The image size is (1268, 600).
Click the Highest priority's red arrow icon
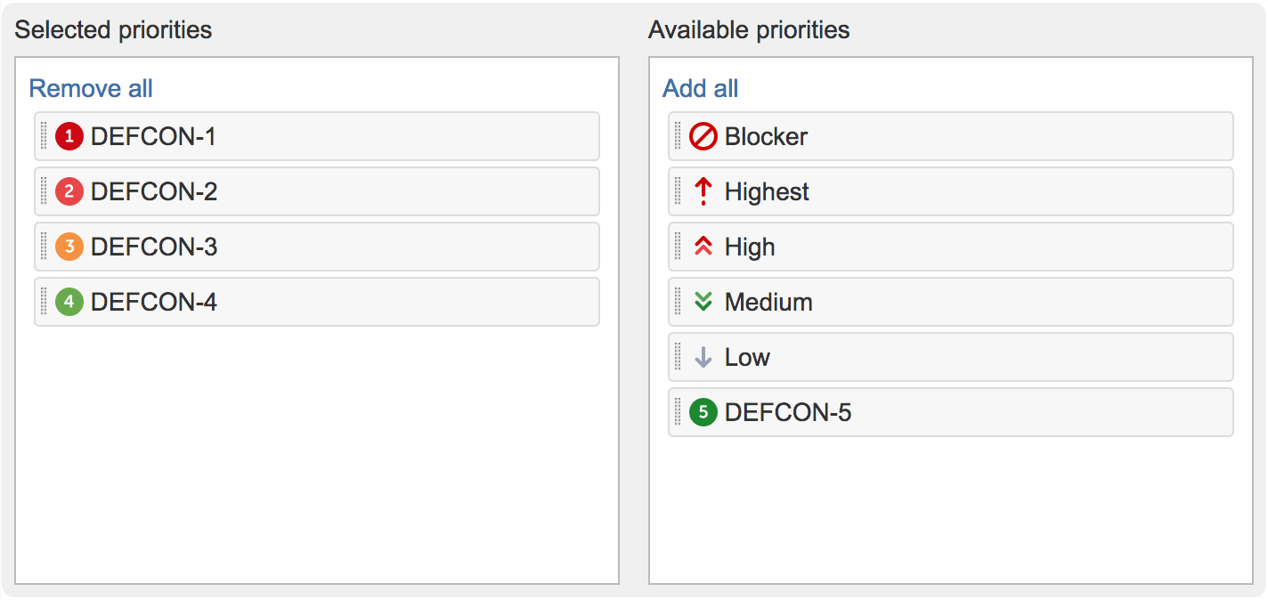pos(703,191)
